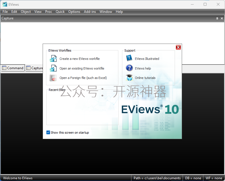Click Open a Foreign file link

83,78
